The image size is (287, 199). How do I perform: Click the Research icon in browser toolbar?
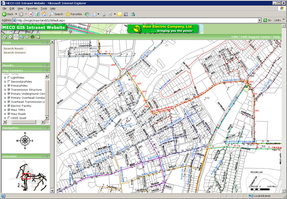point(126,14)
